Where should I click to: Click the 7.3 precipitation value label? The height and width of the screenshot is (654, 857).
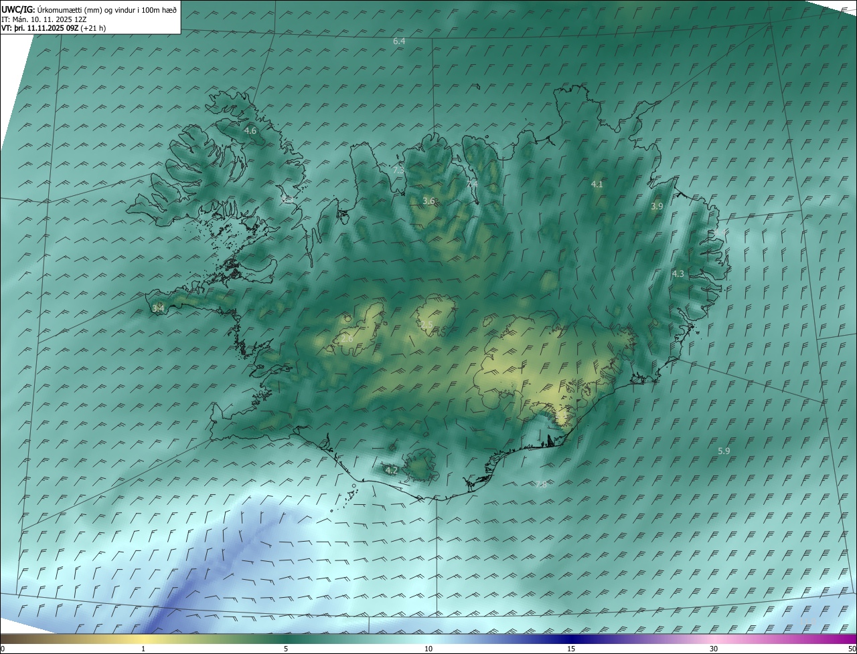click(x=398, y=171)
